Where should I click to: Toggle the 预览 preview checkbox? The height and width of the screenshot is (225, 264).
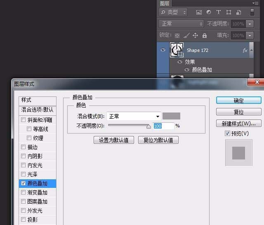click(227, 134)
